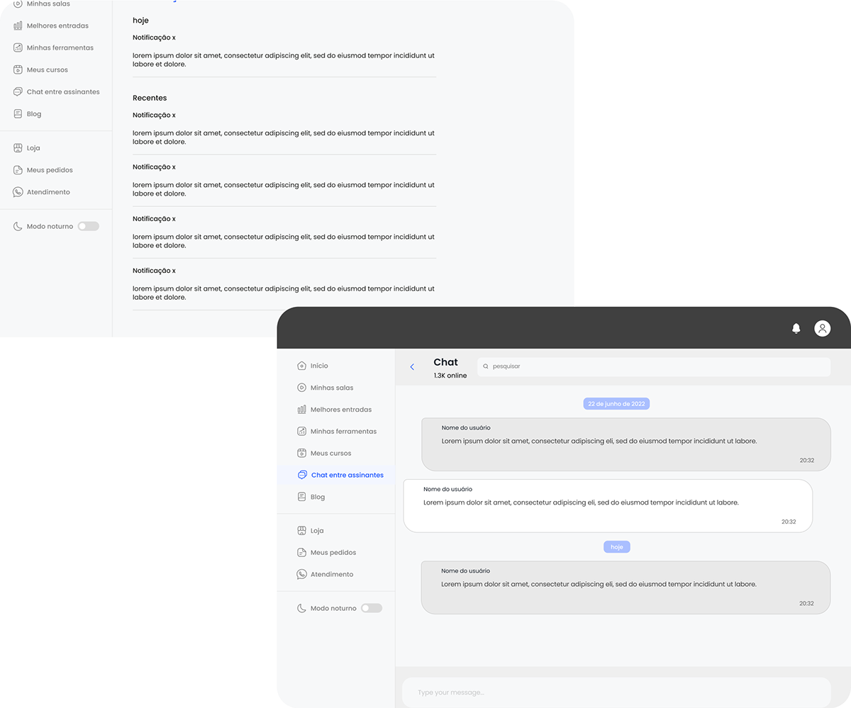
Task: Click the blue chat bubble icon in sidebar
Action: 302,475
